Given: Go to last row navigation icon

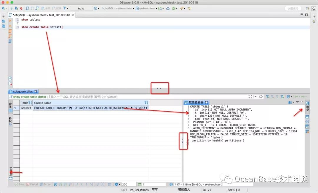Looking at the screenshot, I should coord(91,184).
